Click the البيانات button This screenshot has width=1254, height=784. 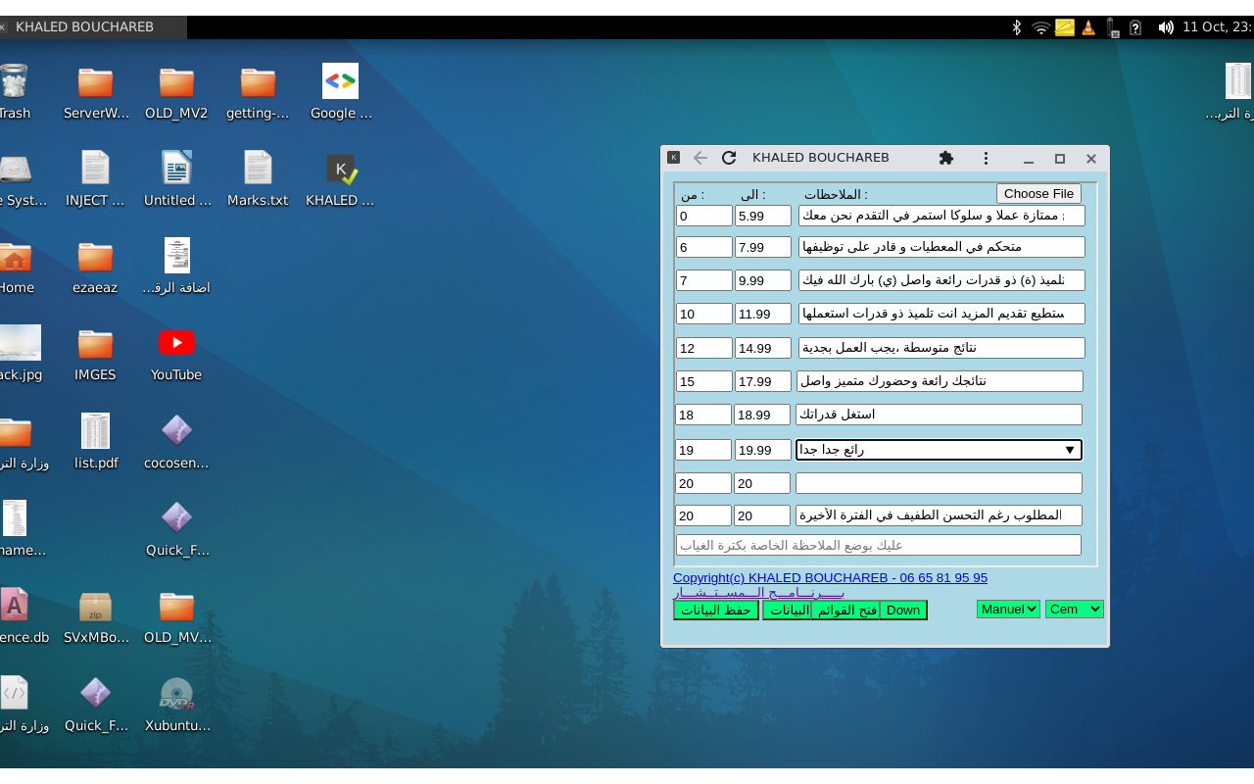click(x=787, y=611)
